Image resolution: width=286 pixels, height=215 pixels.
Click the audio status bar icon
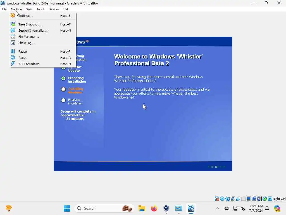(x=227, y=199)
